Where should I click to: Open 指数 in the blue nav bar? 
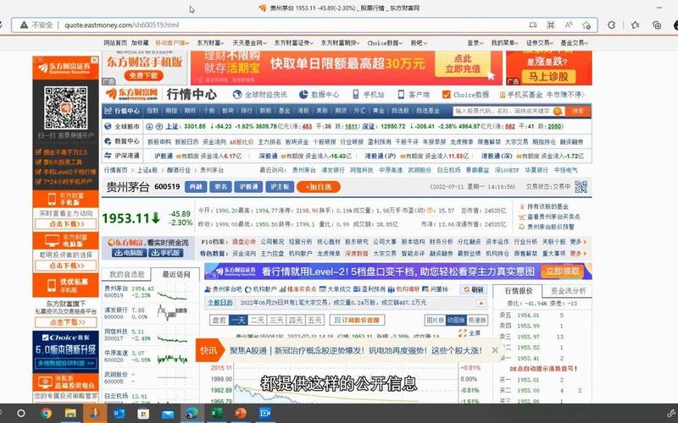point(153,111)
